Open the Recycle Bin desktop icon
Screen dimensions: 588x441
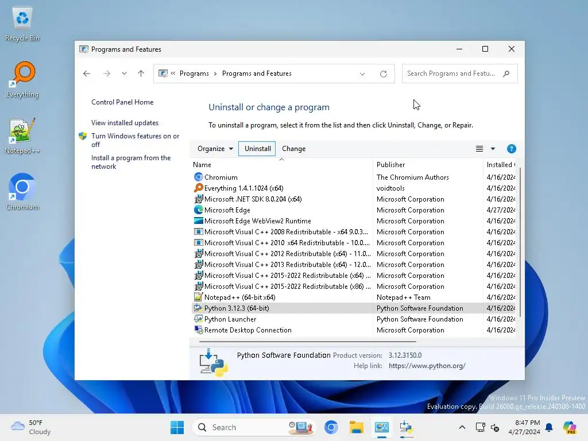pos(22,24)
